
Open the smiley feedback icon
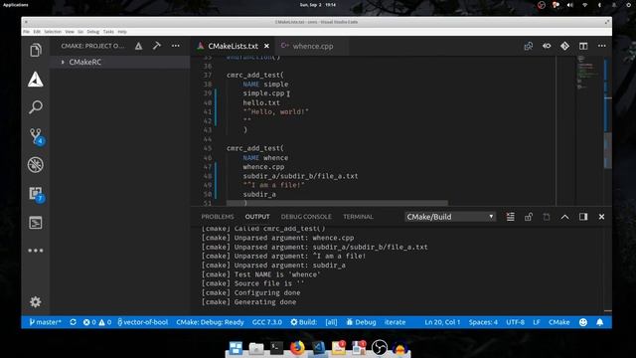point(583,322)
